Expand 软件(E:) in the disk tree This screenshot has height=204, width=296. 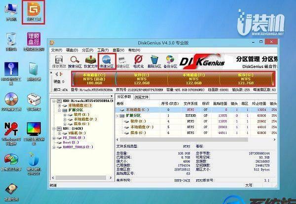click(65, 115)
